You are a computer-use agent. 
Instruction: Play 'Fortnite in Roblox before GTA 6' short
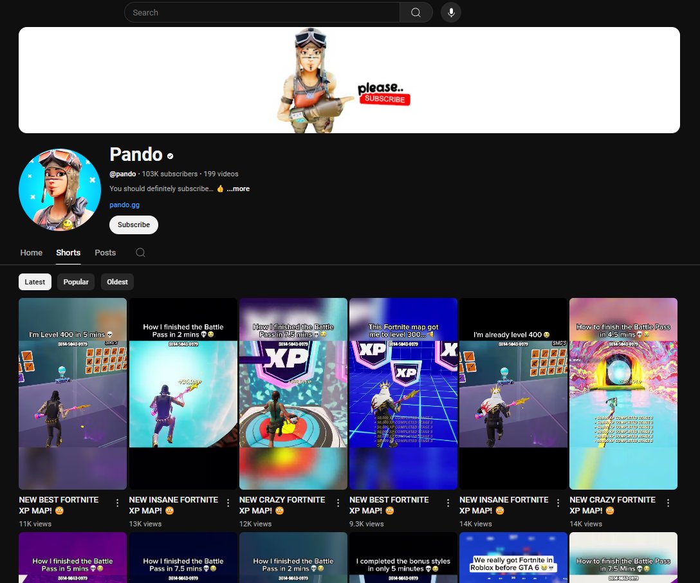pyautogui.click(x=513, y=557)
